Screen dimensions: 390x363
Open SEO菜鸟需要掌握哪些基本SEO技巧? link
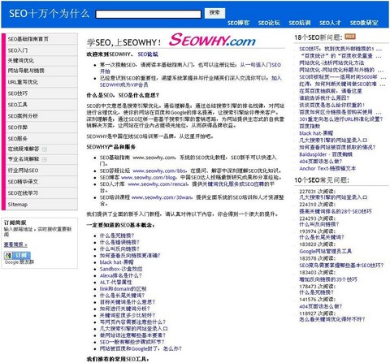[x=341, y=266]
